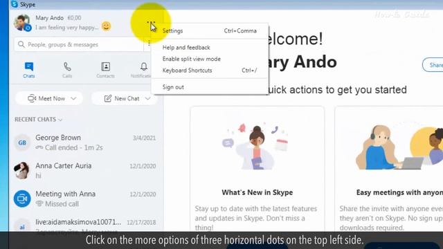Collapse the Recent Chats section
Viewport: 443px width, 249px height.
(38, 120)
